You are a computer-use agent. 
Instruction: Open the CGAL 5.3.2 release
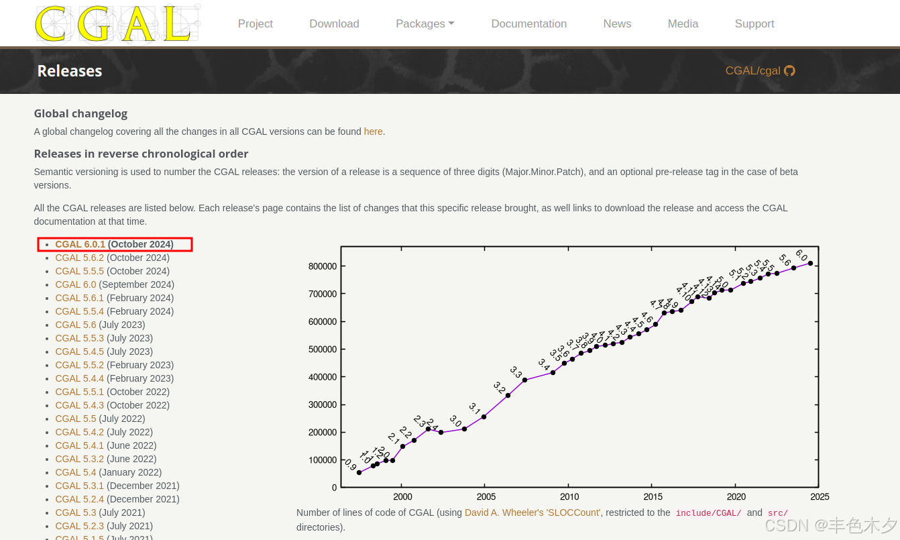[x=80, y=459]
